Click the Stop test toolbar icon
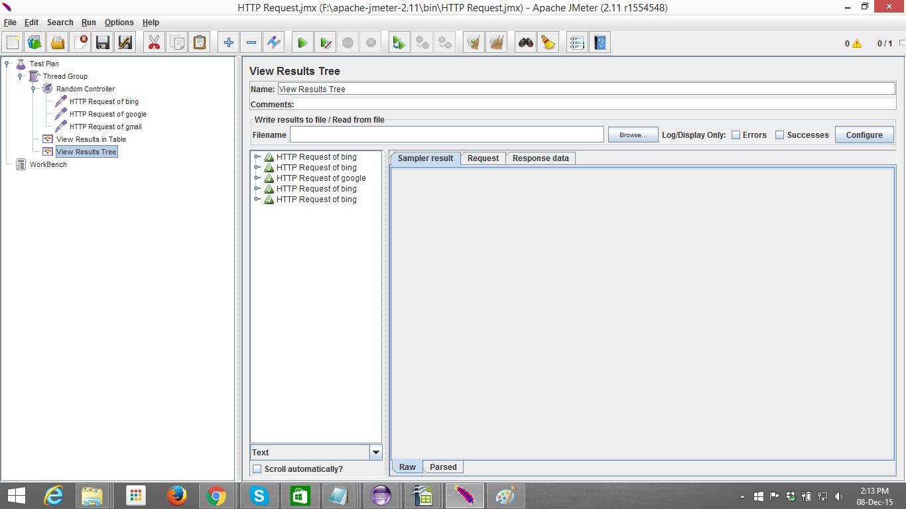This screenshot has height=509, width=906. 348,43
